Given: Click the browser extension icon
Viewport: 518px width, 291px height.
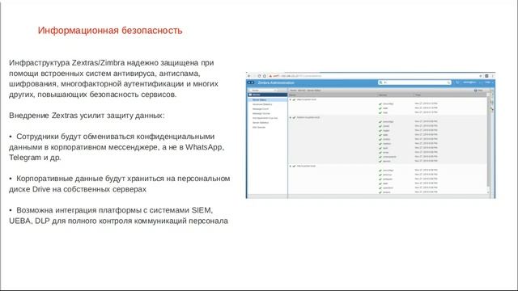Looking at the screenshot, I should click(486, 76).
